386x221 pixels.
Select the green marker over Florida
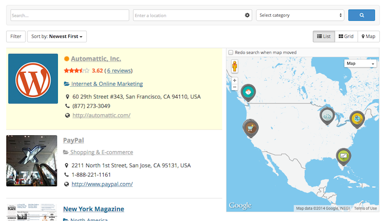pos(344,156)
